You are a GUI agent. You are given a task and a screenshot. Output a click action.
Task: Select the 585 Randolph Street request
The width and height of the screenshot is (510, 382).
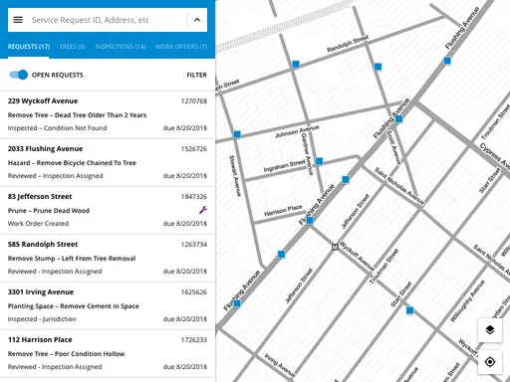(x=108, y=258)
